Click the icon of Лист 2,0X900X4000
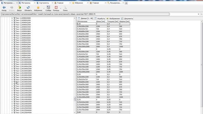This screenshot has height=114, width=203. coord(15,18)
